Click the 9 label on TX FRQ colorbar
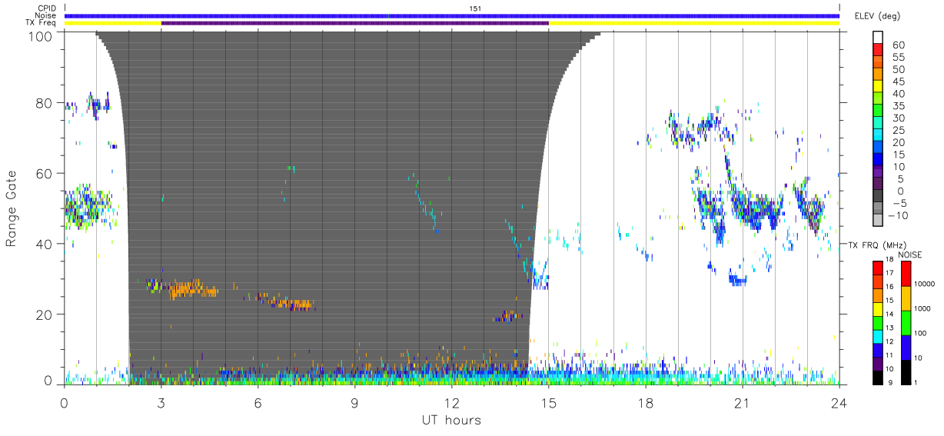 click(892, 382)
